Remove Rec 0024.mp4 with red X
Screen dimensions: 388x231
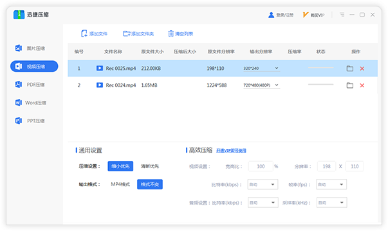click(362, 85)
